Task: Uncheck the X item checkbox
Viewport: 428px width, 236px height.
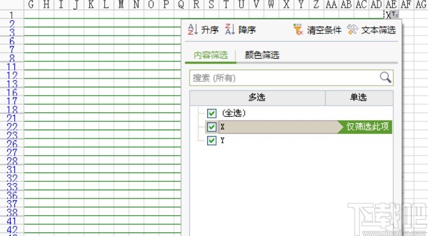Action: 211,127
